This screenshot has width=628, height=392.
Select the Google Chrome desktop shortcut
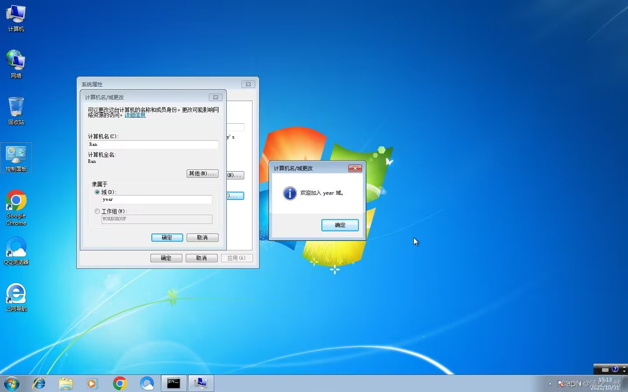pos(16,208)
